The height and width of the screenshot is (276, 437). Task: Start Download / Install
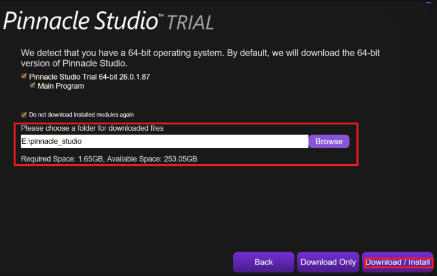397,262
